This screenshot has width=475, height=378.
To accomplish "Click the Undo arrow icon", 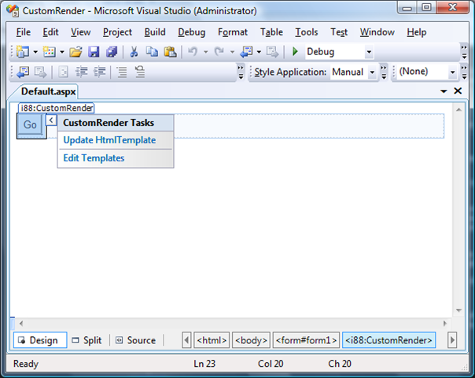I will (x=193, y=52).
